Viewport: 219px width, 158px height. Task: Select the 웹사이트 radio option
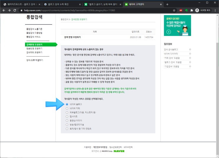[67, 116]
